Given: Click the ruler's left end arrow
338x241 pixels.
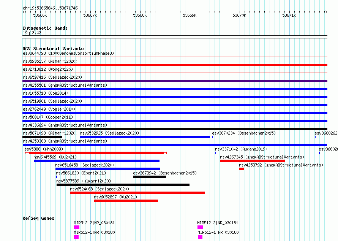Looking at the screenshot, I should tap(24, 12).
